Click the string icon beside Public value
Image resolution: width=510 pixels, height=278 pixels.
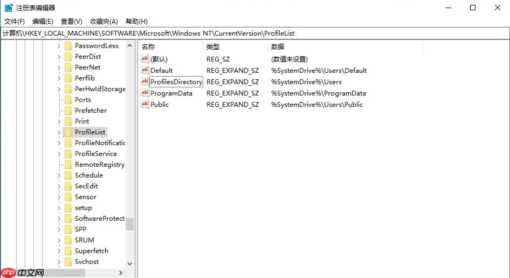pyautogui.click(x=144, y=105)
